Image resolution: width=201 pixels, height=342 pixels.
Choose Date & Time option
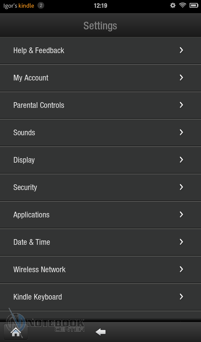pyautogui.click(x=100, y=242)
